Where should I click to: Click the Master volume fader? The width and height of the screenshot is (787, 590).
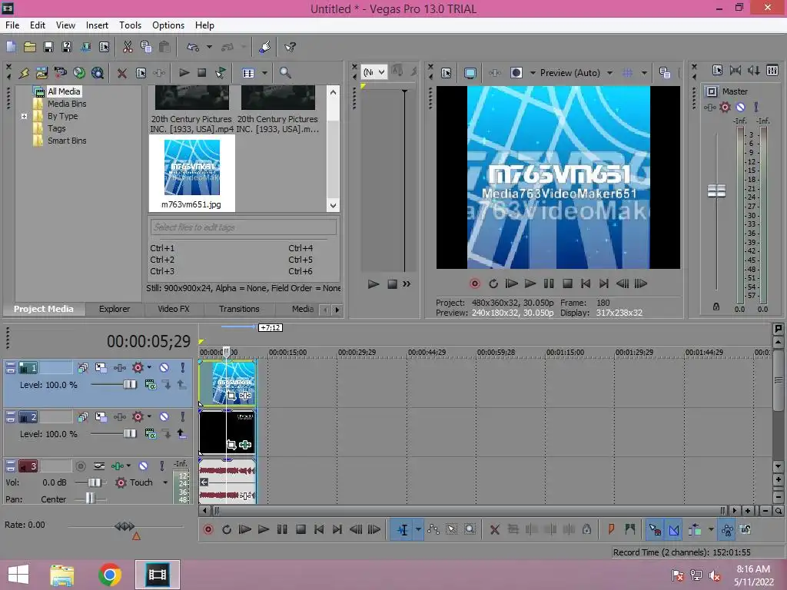click(716, 191)
